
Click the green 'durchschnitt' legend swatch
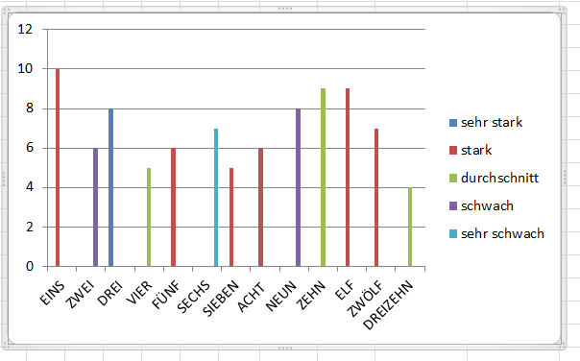453,179
